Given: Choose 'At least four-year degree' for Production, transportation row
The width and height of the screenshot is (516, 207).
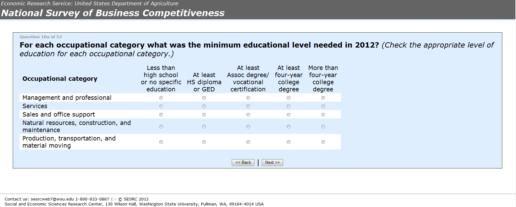Looking at the screenshot, I should (x=289, y=142).
